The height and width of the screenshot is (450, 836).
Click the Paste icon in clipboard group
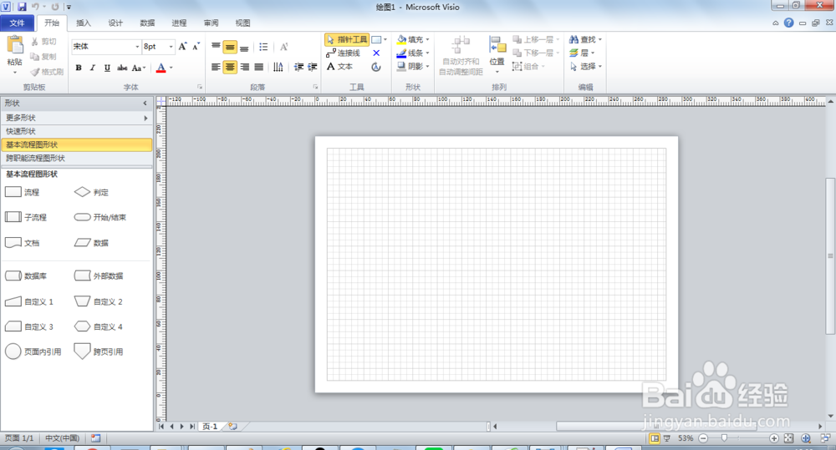pyautogui.click(x=15, y=46)
